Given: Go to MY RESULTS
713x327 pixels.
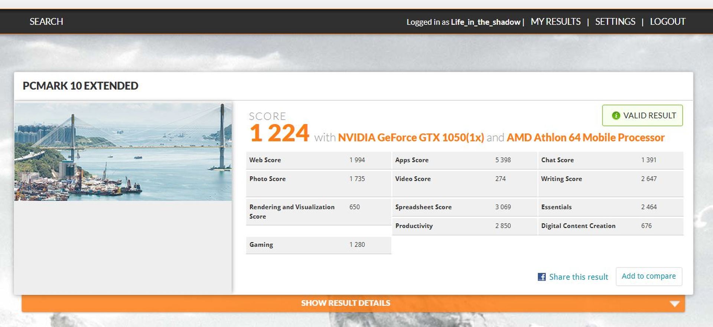Looking at the screenshot, I should 556,22.
